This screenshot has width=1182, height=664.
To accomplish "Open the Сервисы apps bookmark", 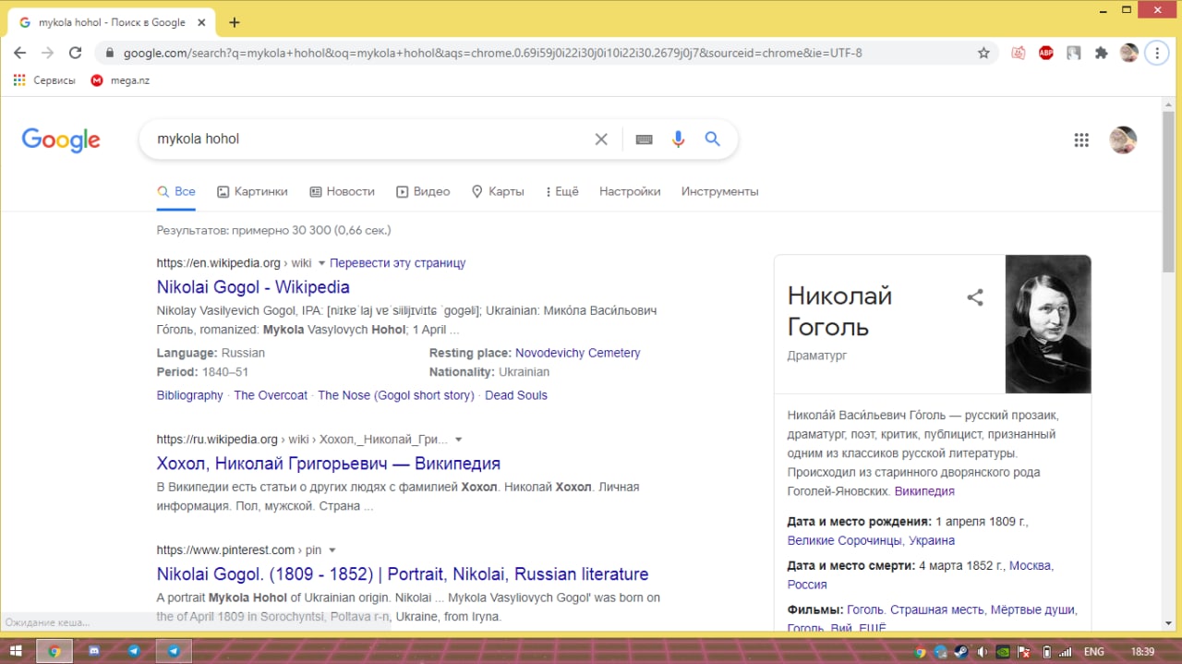I will click(x=44, y=80).
